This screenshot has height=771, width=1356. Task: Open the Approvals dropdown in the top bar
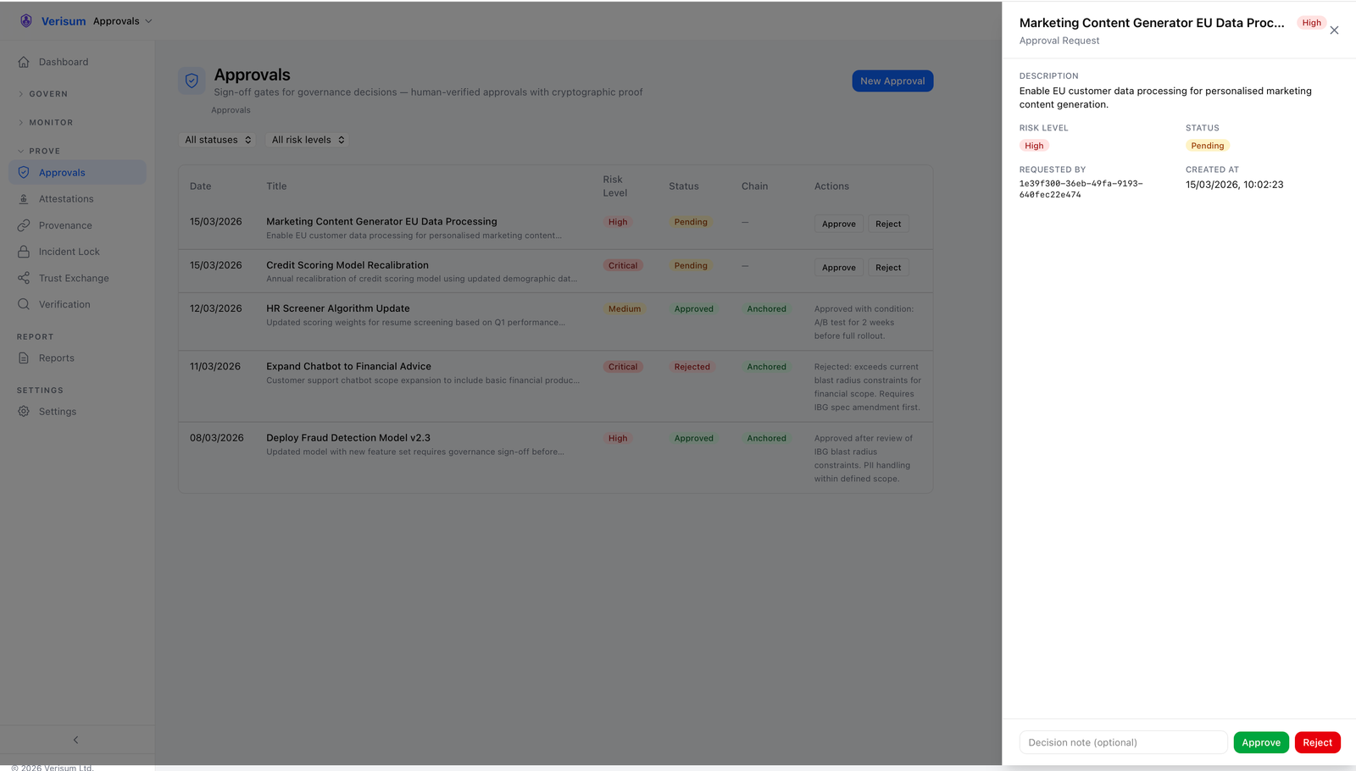pos(121,20)
